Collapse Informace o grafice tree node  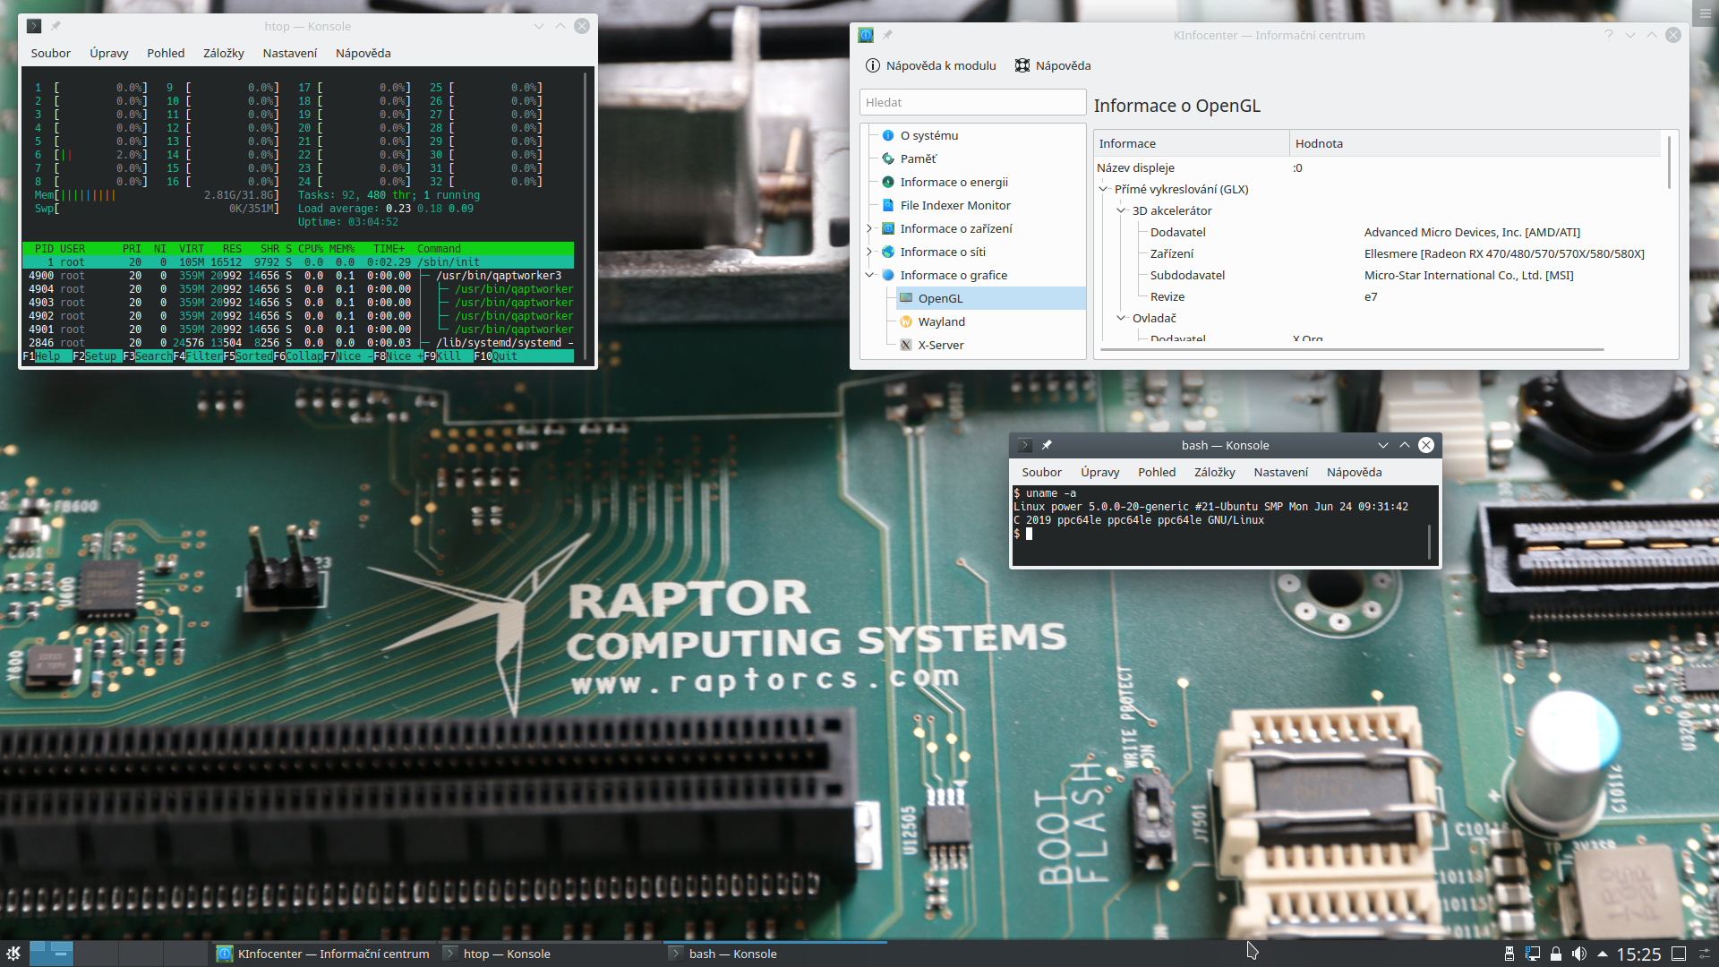(869, 275)
